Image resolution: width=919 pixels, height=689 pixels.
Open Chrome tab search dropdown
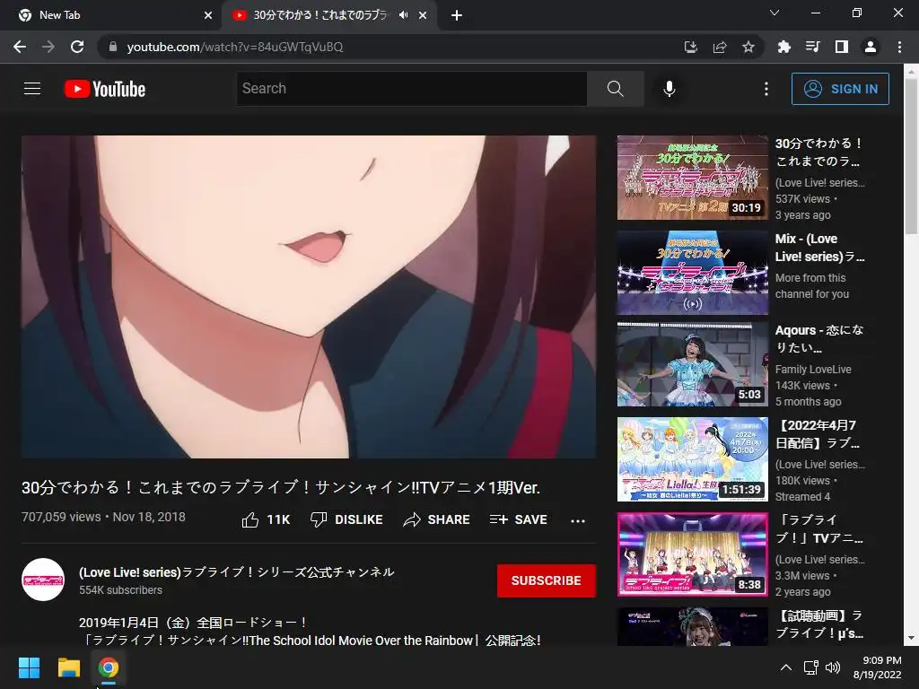pos(775,13)
